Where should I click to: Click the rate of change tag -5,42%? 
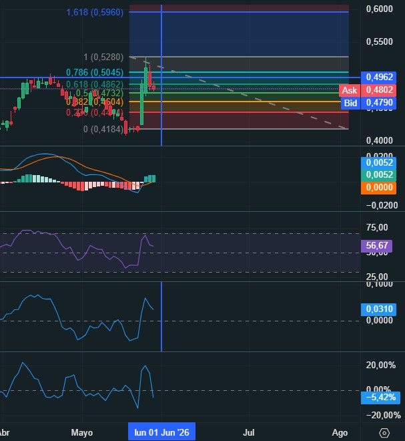(x=380, y=398)
